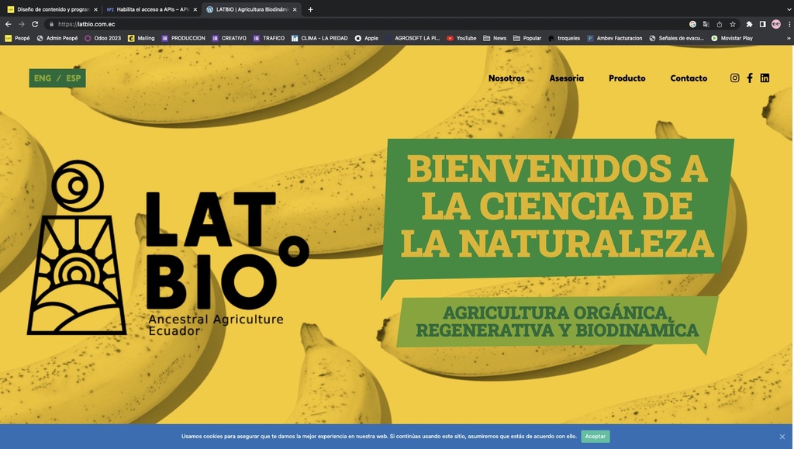Visit LATBIO's LinkedIn page
The width and height of the screenshot is (794, 449).
tap(765, 78)
